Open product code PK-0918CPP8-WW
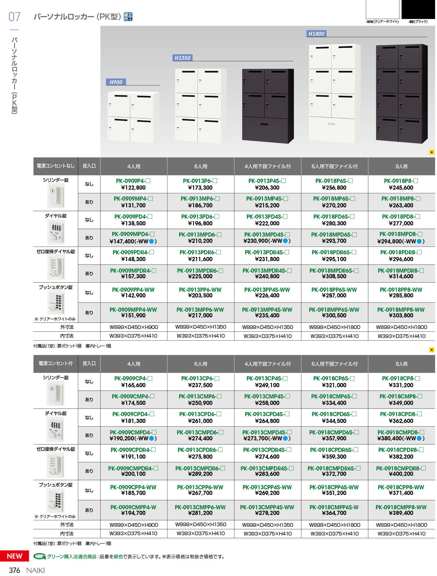The height and width of the screenshot is (576, 437). 401,487
